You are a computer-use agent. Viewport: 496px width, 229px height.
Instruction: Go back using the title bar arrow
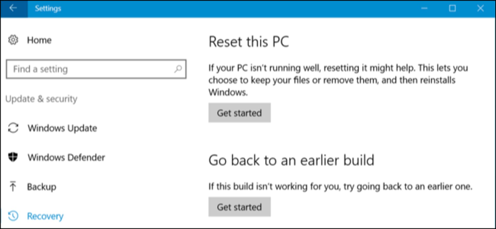point(13,8)
